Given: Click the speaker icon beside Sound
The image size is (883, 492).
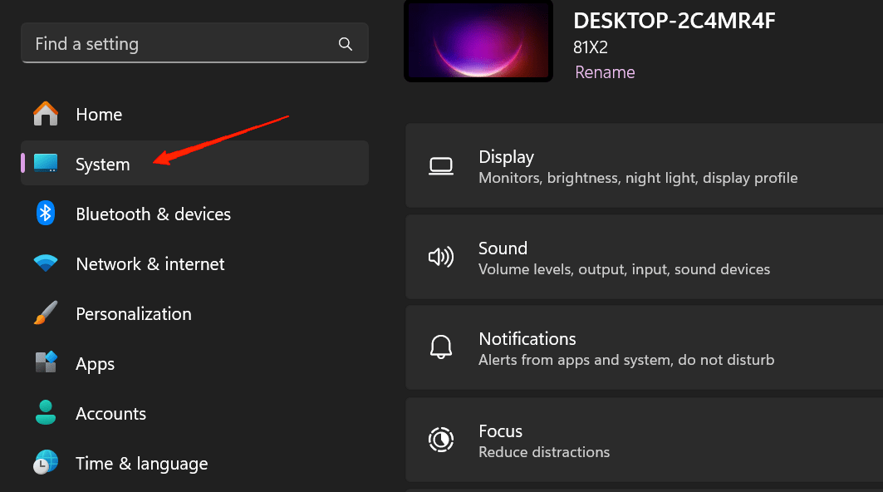Looking at the screenshot, I should tap(440, 258).
